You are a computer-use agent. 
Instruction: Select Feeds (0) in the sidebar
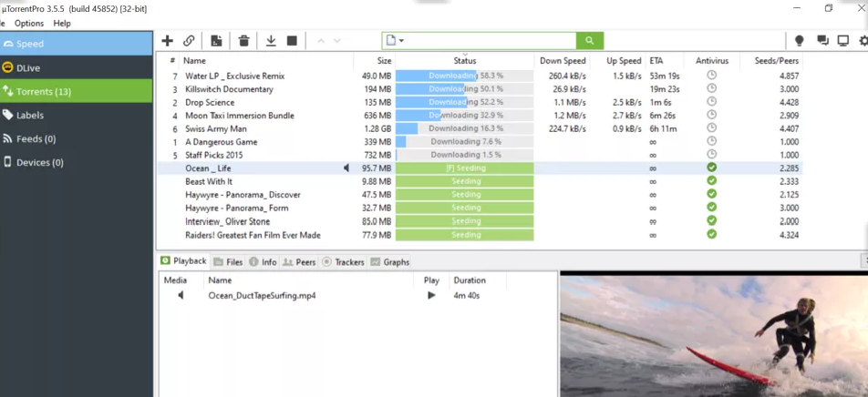click(x=77, y=138)
